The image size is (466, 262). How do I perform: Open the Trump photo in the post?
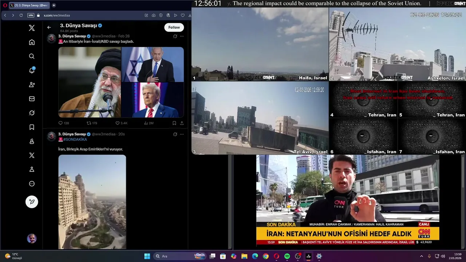(x=153, y=100)
